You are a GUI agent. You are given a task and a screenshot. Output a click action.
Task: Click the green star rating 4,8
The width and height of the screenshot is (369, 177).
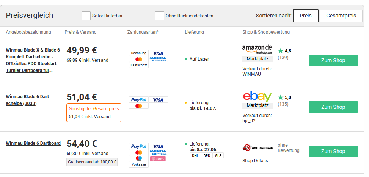(284, 51)
